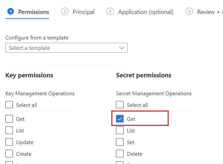This screenshot has height=164, width=223.
Task: Open the Permissions step tab
Action: (33, 12)
